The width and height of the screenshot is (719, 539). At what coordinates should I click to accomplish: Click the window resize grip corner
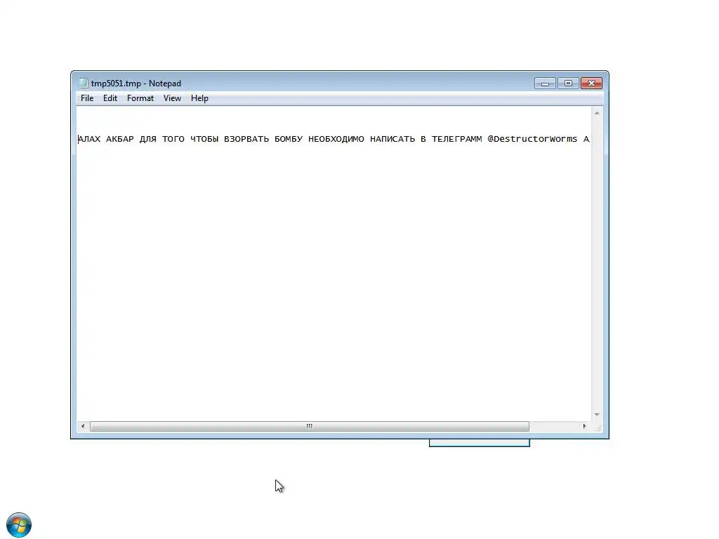click(598, 427)
